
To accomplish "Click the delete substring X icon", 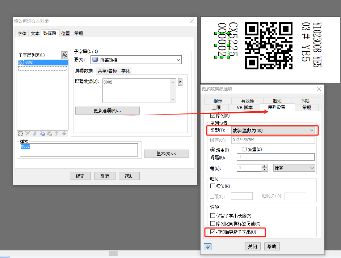I will (28, 133).
